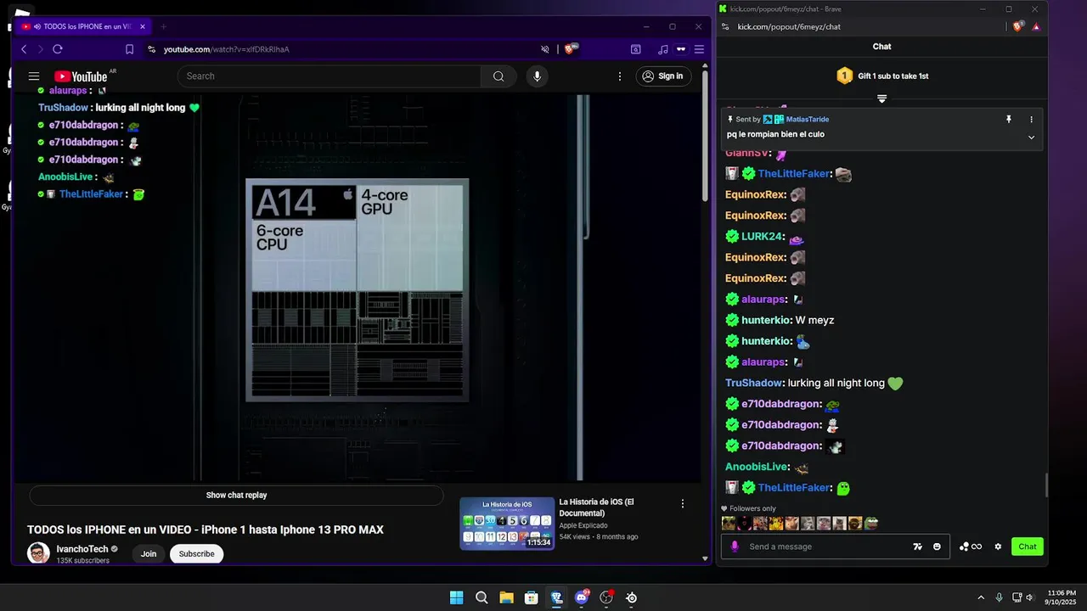Open a new tab in the YouTube window
1087x611 pixels.
(x=163, y=26)
